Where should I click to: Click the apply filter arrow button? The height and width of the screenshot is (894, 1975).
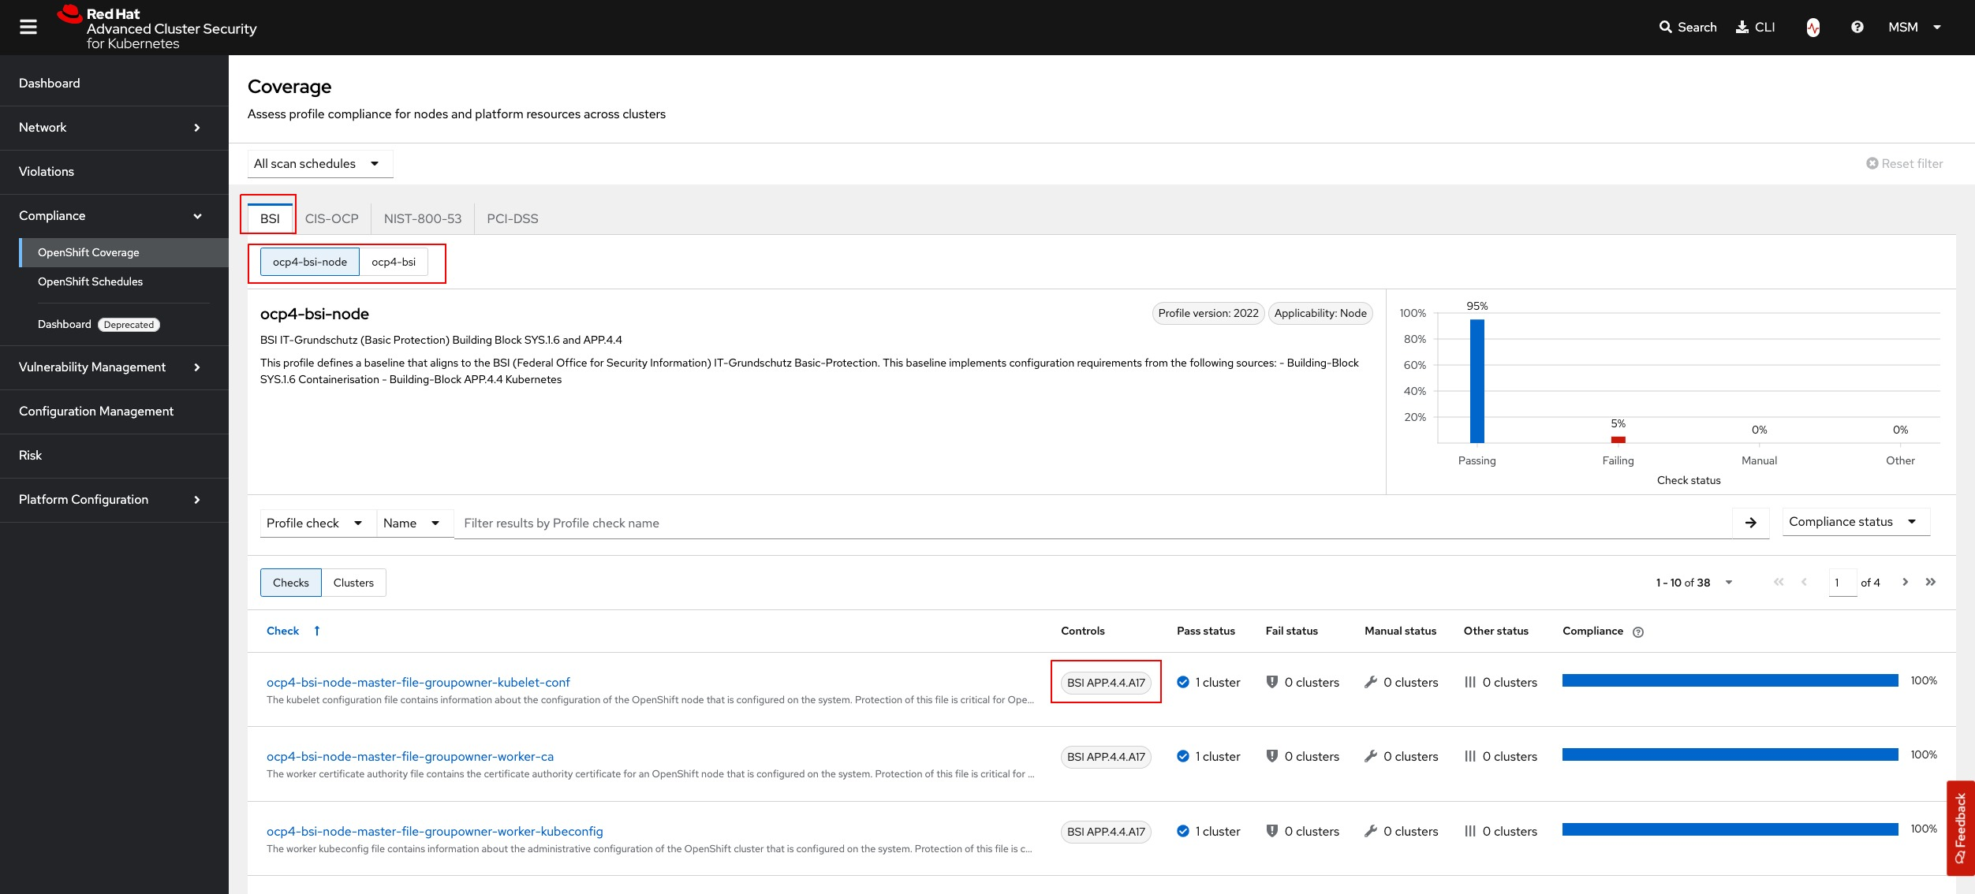(1750, 523)
